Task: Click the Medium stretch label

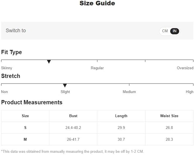Action: coord(129,92)
